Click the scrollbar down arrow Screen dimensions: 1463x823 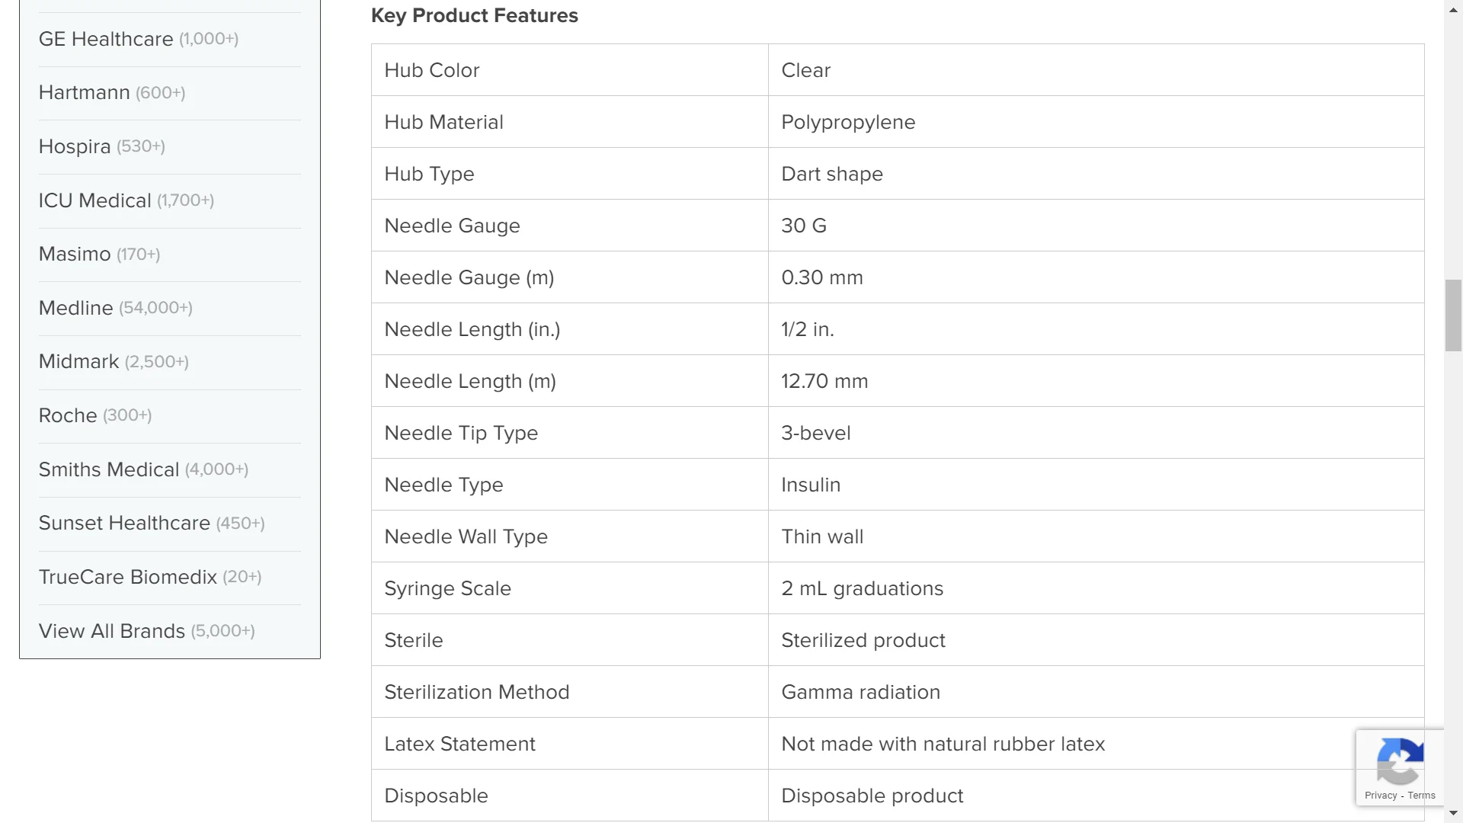pos(1453,814)
